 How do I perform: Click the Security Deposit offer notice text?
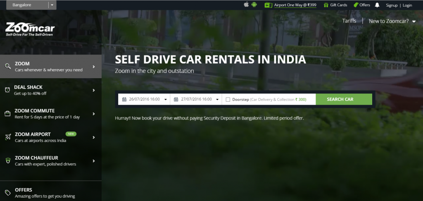click(209, 118)
